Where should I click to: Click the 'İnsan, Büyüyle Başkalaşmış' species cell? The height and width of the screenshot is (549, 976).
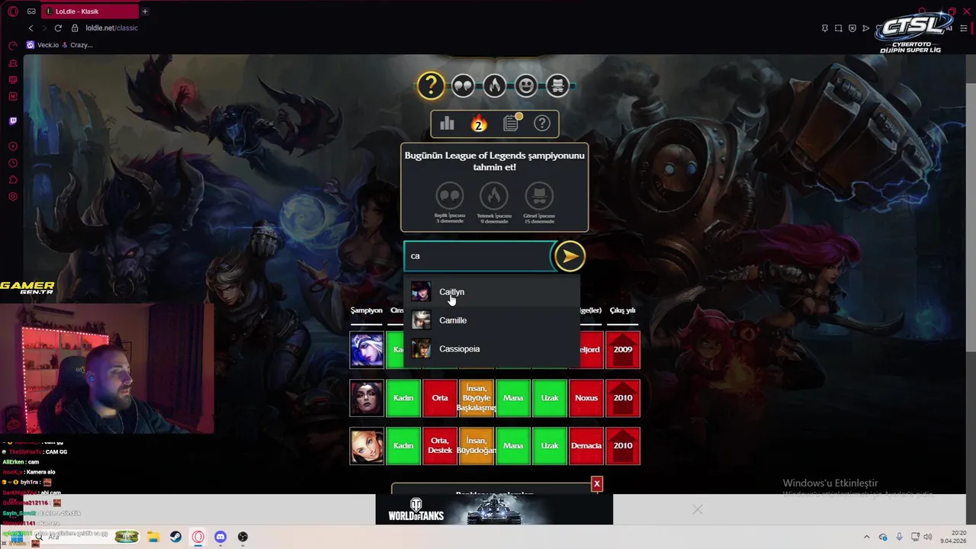(x=477, y=398)
